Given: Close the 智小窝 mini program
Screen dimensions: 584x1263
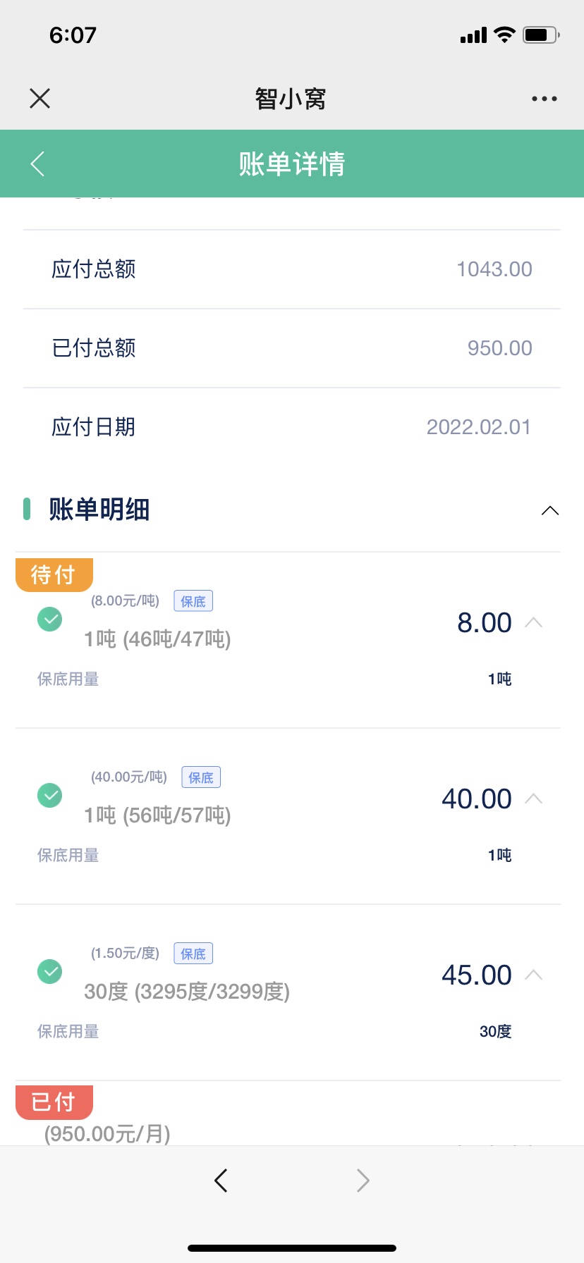Looking at the screenshot, I should pyautogui.click(x=40, y=99).
